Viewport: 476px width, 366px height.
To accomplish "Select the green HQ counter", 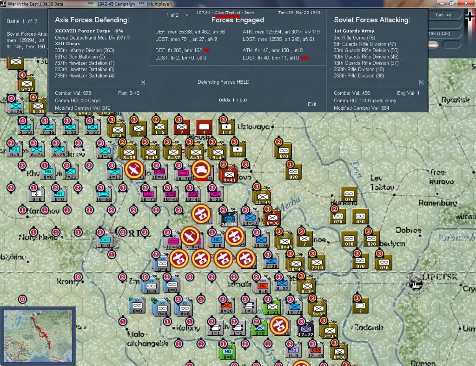I will point(228,353).
